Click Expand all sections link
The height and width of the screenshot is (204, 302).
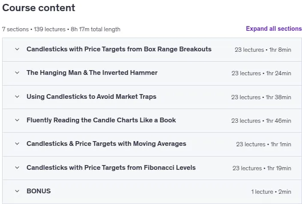coord(274,29)
